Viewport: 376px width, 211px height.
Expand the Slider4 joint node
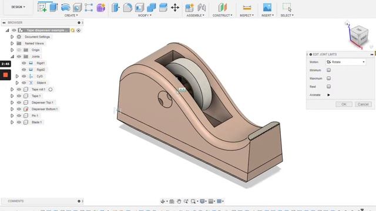pos(17,83)
